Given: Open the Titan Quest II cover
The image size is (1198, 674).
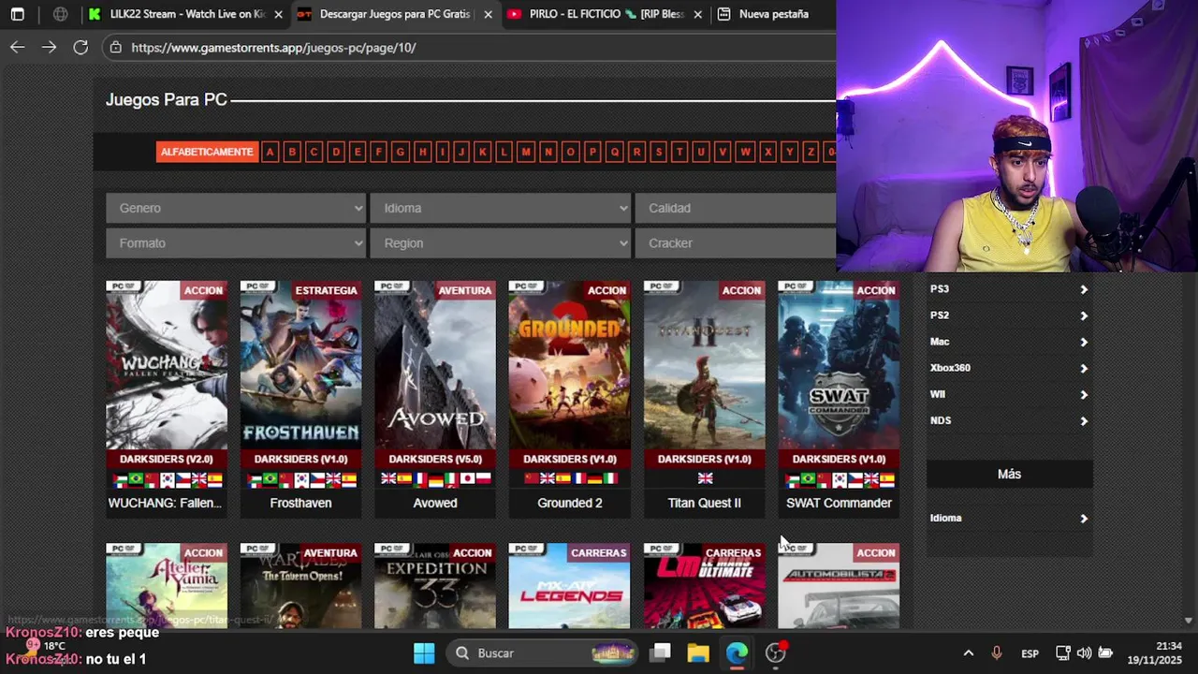Looking at the screenshot, I should click(x=704, y=365).
